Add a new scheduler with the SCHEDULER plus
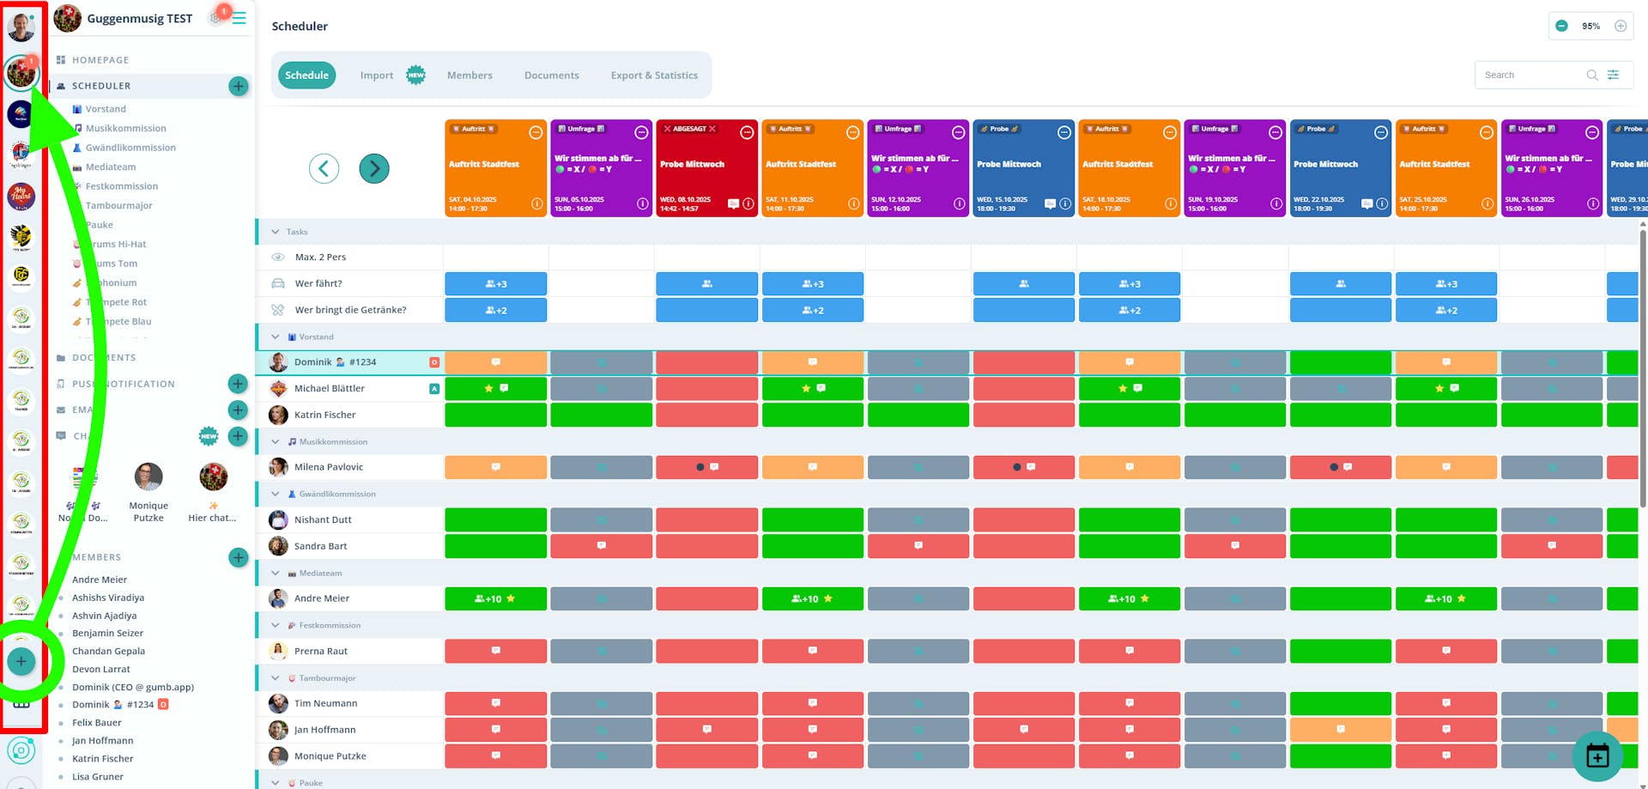 click(x=239, y=86)
